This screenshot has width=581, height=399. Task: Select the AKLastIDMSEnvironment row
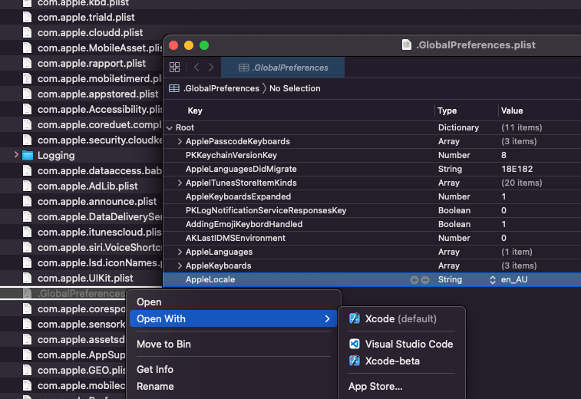coord(372,238)
